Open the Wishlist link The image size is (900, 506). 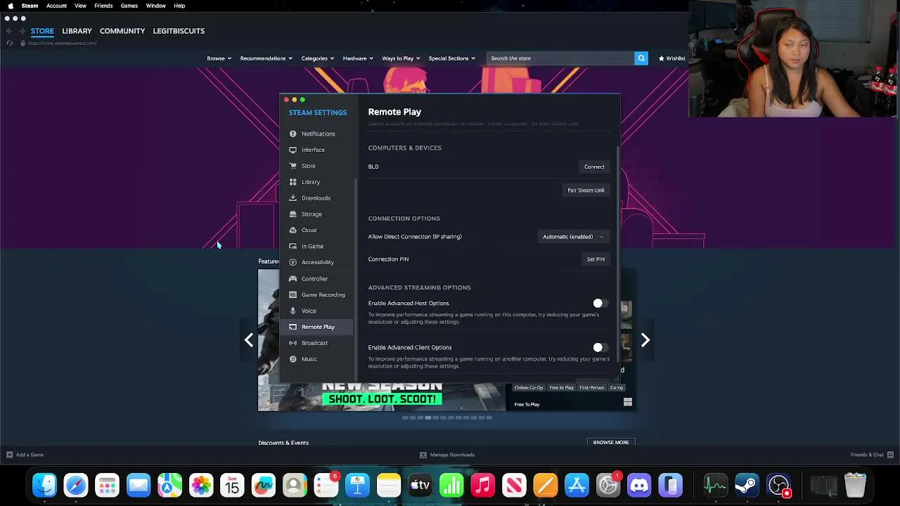click(x=671, y=58)
